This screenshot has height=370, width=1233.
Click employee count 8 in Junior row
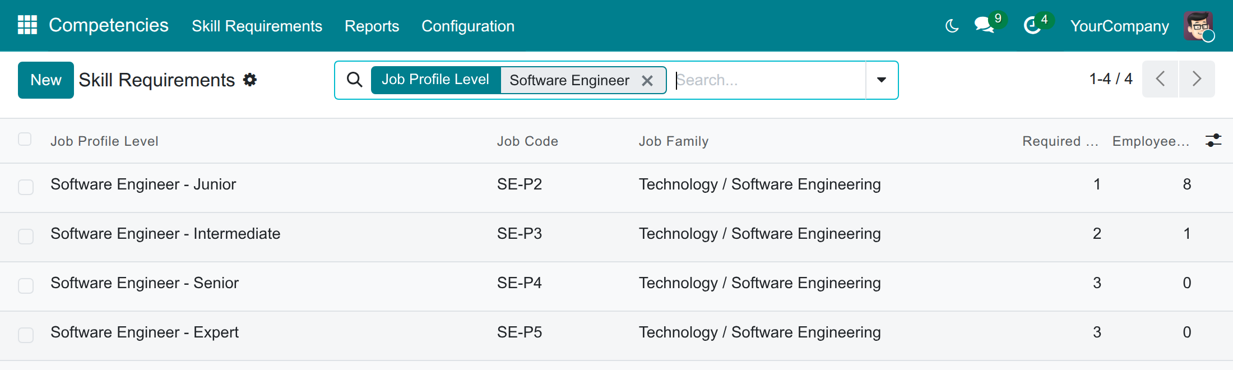click(1187, 184)
